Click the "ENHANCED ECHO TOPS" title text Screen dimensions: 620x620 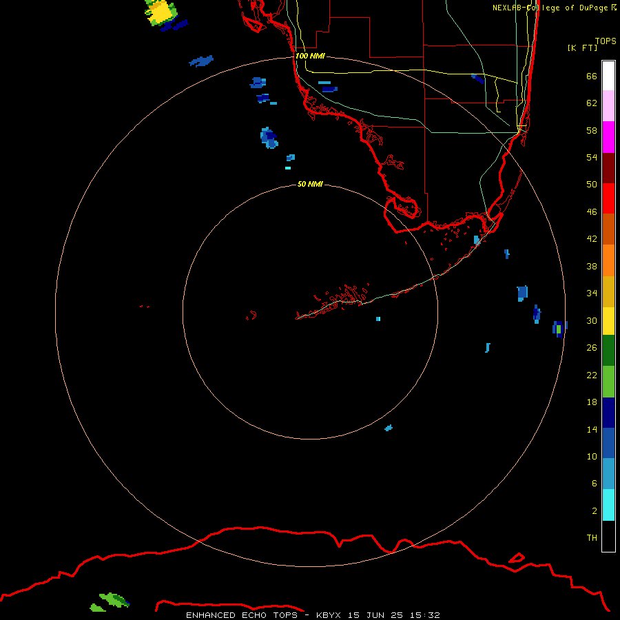pos(242,615)
